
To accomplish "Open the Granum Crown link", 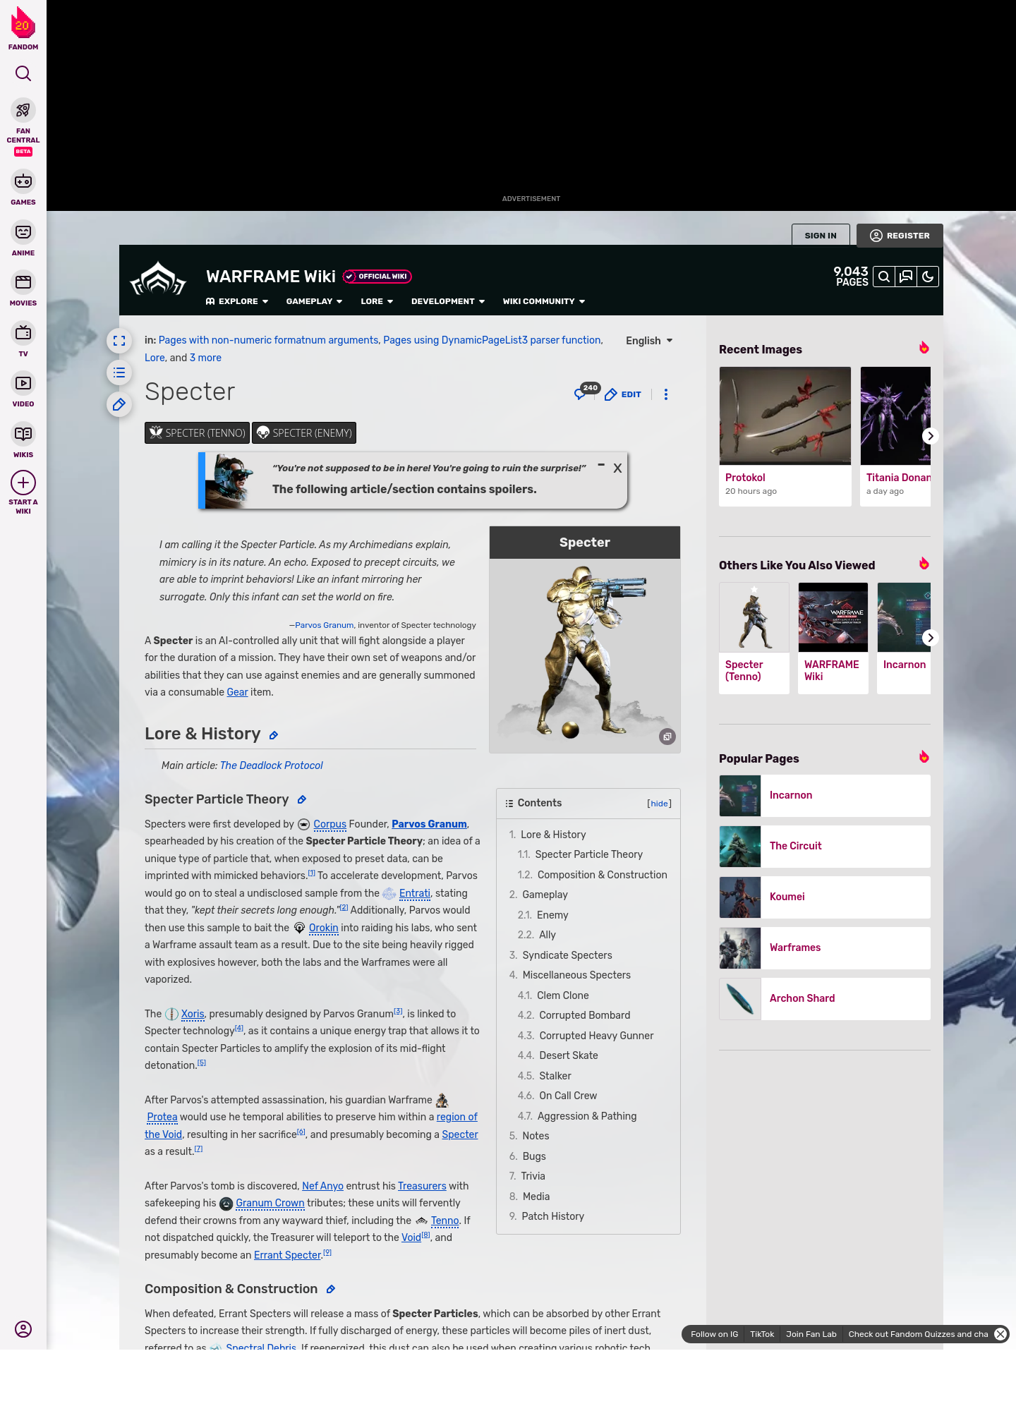I will (x=270, y=1203).
